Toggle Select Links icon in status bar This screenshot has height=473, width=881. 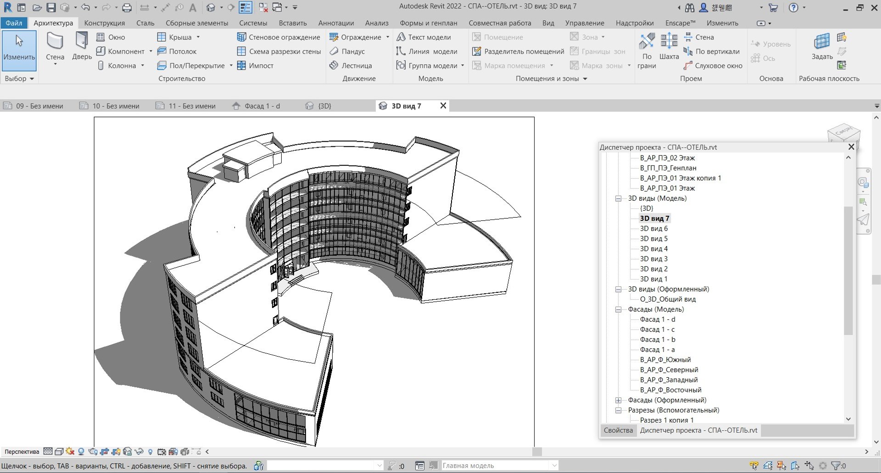[754, 466]
